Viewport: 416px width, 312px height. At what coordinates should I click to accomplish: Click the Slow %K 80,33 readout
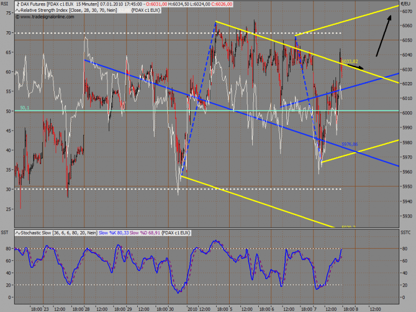pos(114,233)
